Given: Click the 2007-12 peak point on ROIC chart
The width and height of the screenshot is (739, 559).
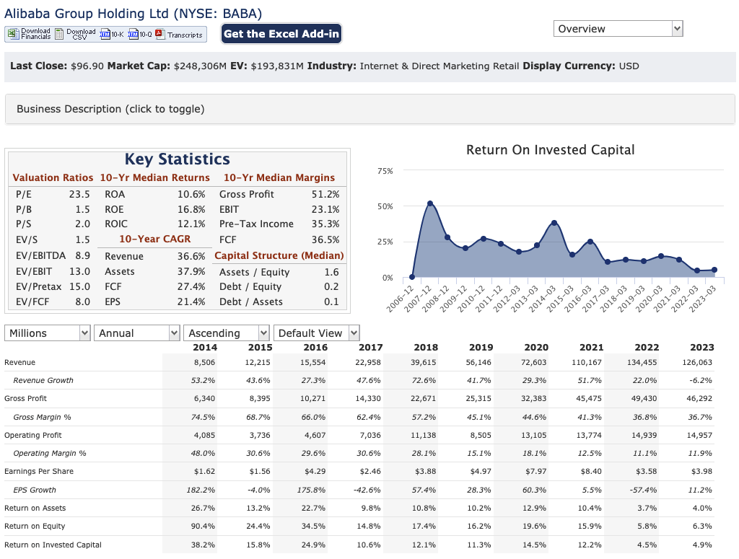Looking at the screenshot, I should [x=430, y=203].
